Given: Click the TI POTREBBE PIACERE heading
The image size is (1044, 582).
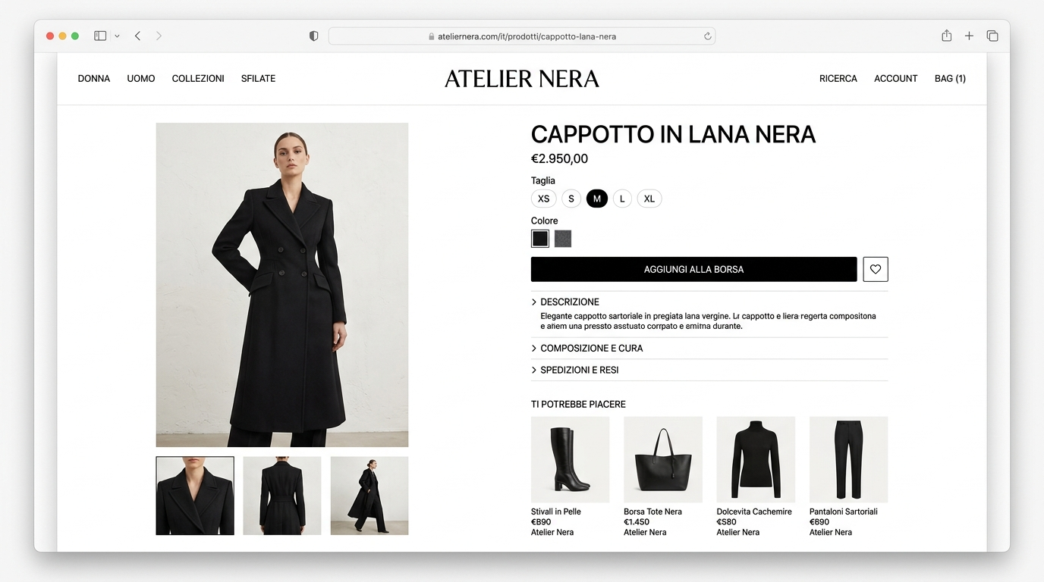Looking at the screenshot, I should 578,405.
